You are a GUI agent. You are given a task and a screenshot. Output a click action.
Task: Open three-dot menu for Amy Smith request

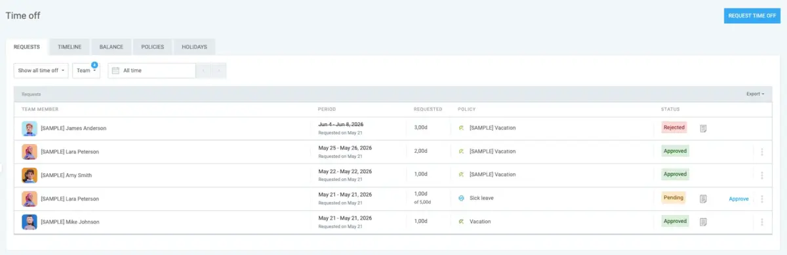761,175
